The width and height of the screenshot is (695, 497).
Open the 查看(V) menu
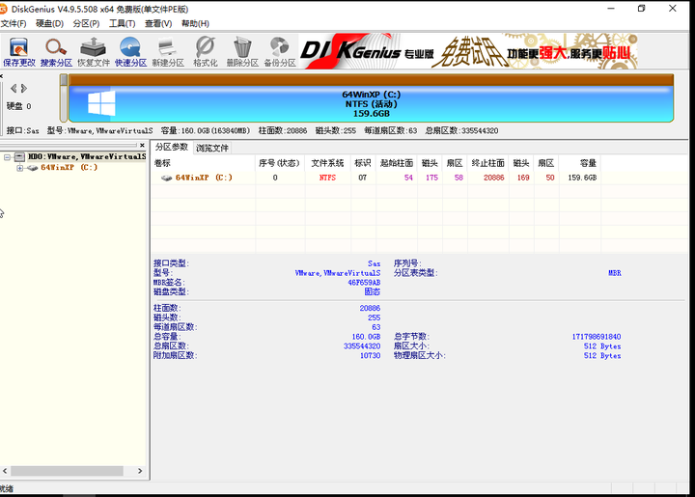[158, 23]
